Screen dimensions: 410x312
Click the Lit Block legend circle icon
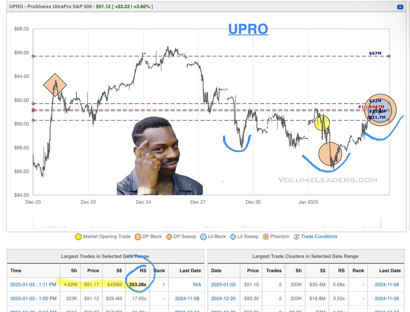click(203, 236)
